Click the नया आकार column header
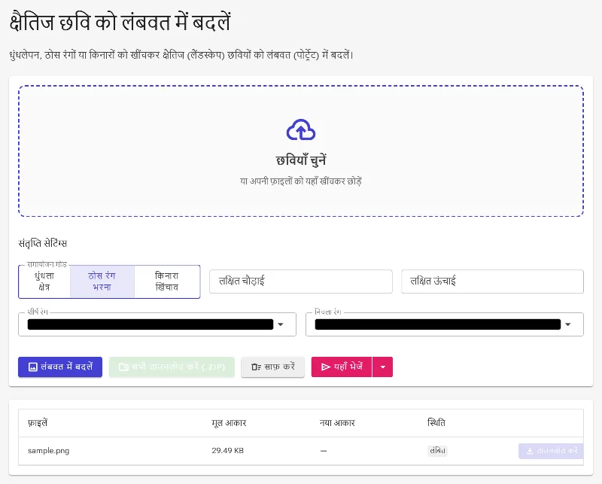Viewport: 602px width, 484px height. pyautogui.click(x=337, y=423)
